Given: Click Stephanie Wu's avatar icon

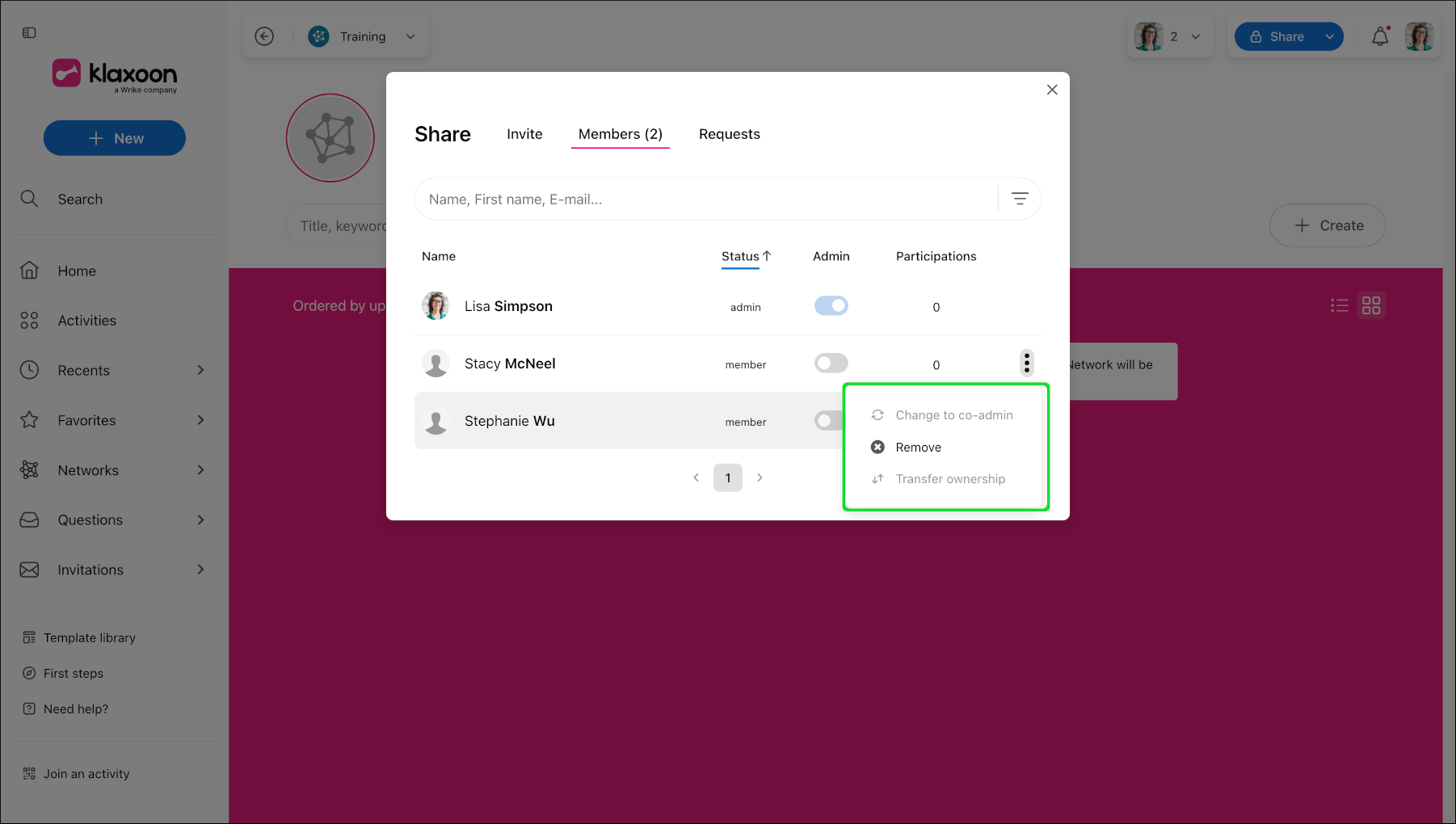Looking at the screenshot, I should coord(436,421).
